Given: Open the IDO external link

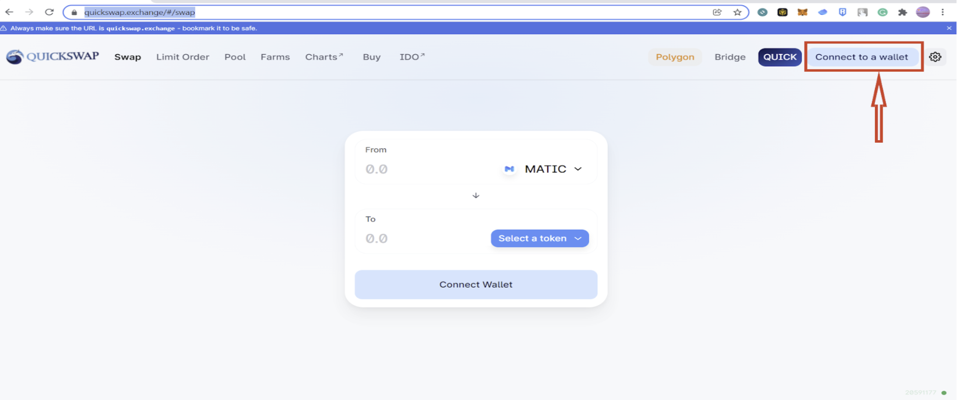Looking at the screenshot, I should pyautogui.click(x=412, y=57).
